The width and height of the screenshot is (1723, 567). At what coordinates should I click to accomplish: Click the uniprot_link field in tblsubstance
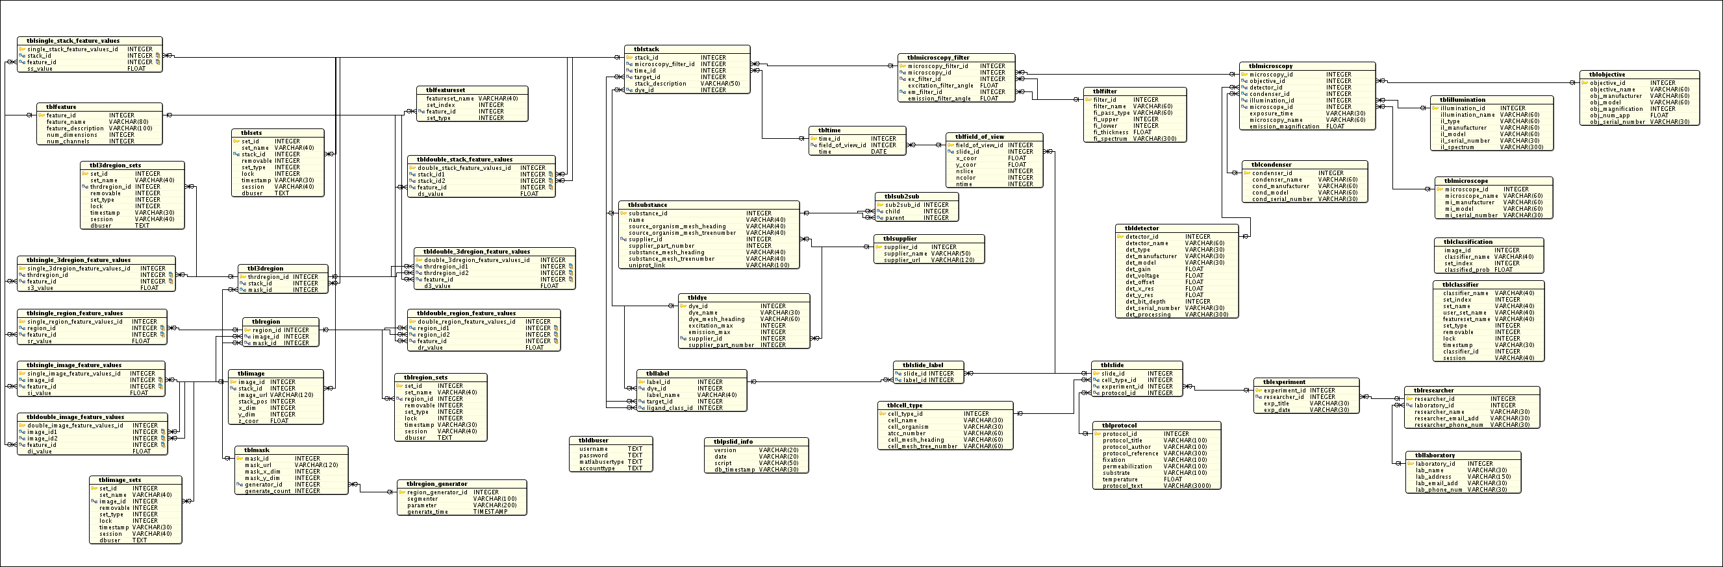pos(709,265)
